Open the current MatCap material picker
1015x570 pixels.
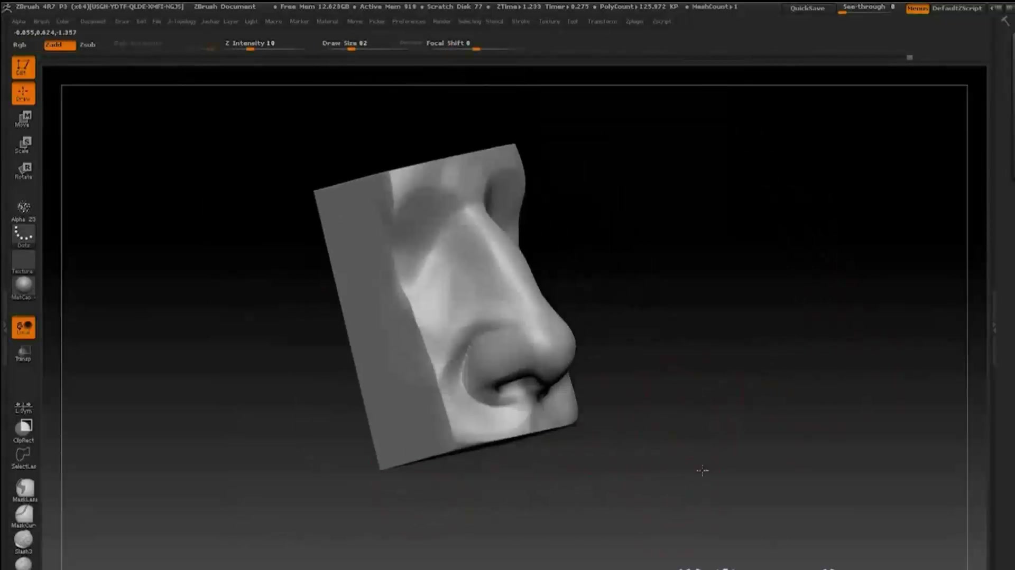23,285
